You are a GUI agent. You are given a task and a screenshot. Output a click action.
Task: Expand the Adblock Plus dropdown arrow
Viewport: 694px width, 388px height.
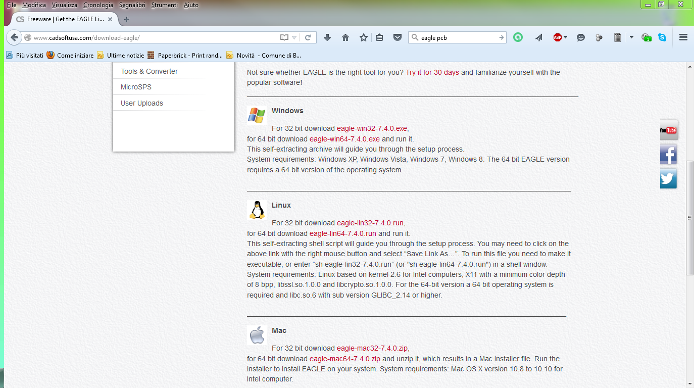[x=565, y=37]
